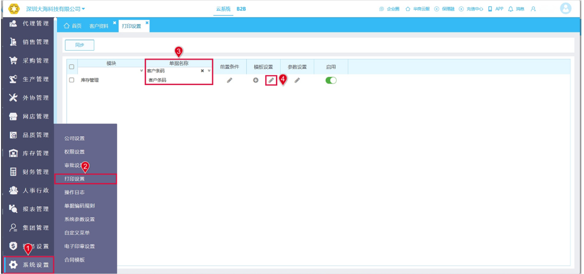Image resolution: width=584 pixels, height=274 pixels.
Task: Open 库存管理 module in sidebar
Action: (28, 153)
